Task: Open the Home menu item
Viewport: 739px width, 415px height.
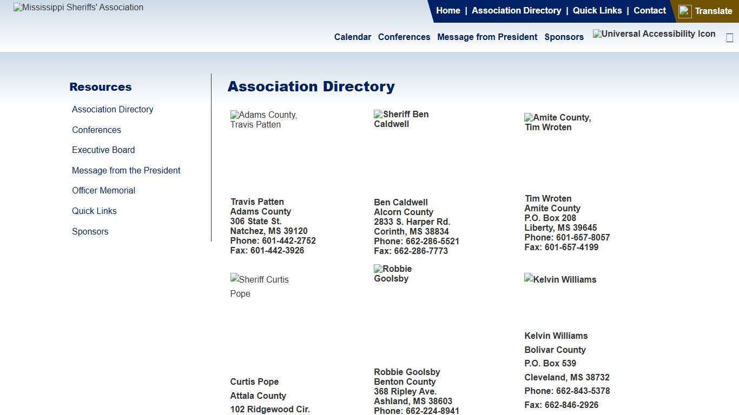Action: [448, 10]
